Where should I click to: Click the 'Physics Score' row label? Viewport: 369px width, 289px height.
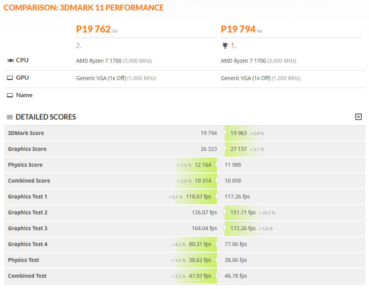click(x=25, y=165)
